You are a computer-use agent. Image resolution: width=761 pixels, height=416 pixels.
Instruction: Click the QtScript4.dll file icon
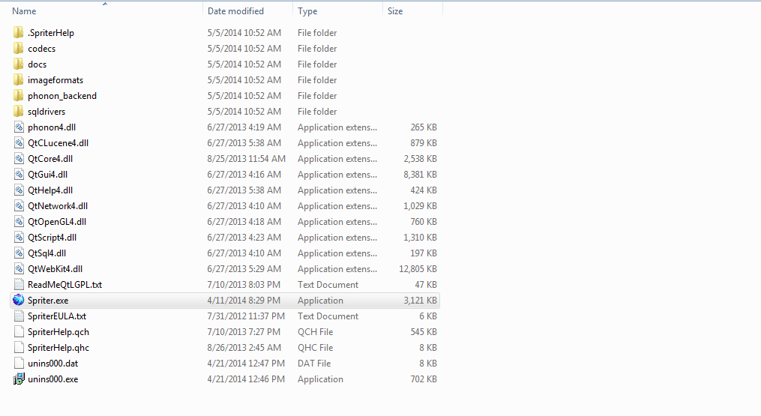(x=19, y=238)
